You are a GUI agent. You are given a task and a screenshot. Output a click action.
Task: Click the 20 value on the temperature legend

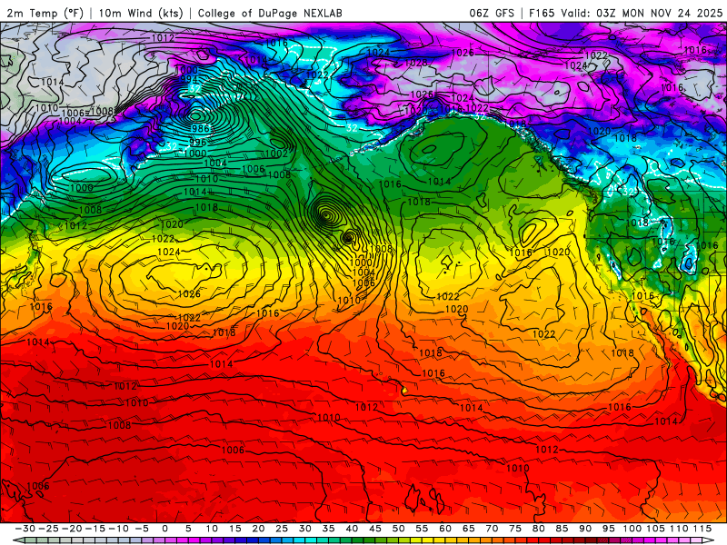(x=258, y=529)
